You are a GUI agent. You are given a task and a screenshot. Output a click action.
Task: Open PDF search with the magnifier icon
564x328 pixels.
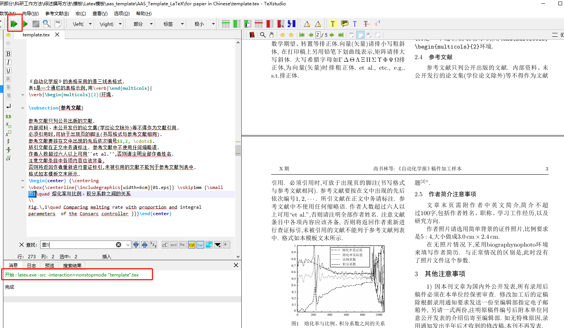pos(263,34)
